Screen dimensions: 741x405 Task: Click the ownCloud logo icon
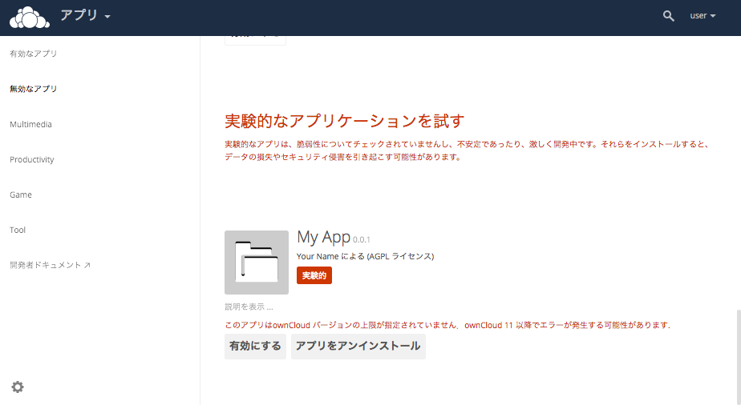30,18
